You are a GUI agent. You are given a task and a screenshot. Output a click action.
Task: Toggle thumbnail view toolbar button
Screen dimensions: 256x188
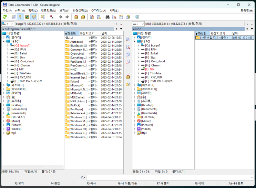[27, 17]
